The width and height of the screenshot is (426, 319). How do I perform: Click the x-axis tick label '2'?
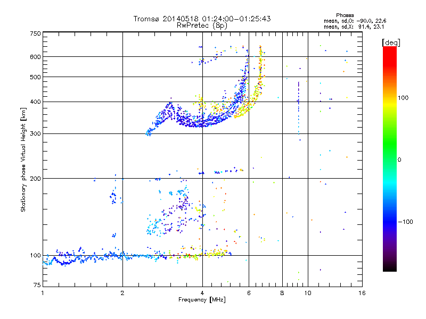coord(122,293)
